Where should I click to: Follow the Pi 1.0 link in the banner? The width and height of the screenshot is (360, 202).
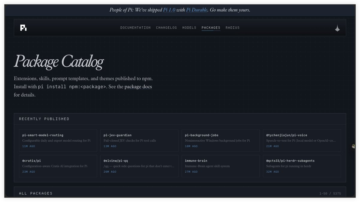[x=169, y=10]
